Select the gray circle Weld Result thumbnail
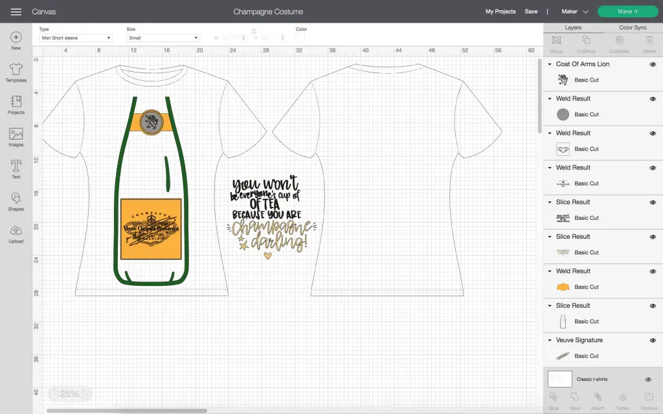 [563, 114]
